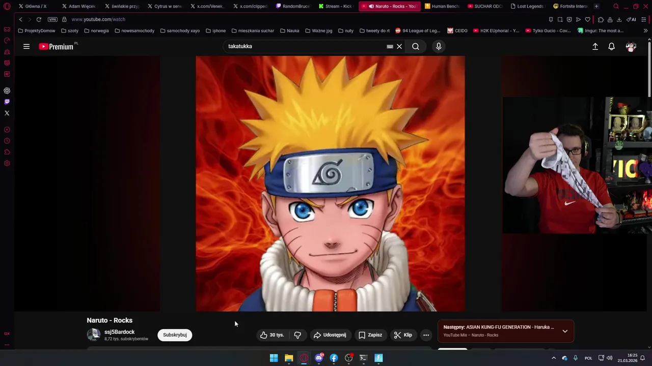Expand the Następny up-next panel chevron
Image resolution: width=652 pixels, height=366 pixels.
[565, 331]
